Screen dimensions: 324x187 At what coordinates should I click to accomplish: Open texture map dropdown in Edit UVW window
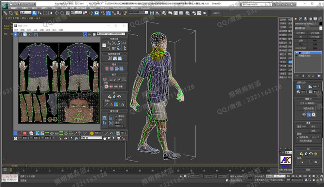pyautogui.click(x=111, y=34)
